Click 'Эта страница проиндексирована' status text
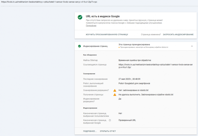This screenshot has width=198, height=136. 134,44
